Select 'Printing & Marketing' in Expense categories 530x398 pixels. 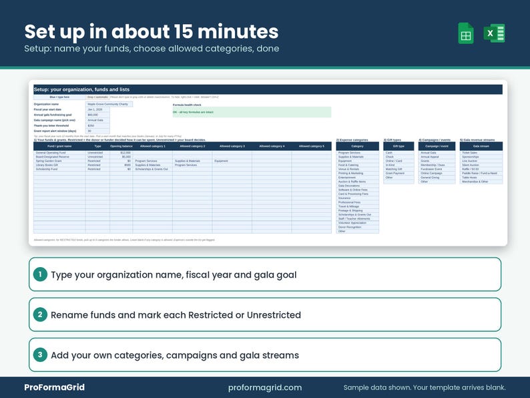357,173
